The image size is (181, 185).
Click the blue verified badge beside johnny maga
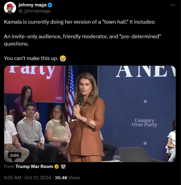click(x=50, y=5)
